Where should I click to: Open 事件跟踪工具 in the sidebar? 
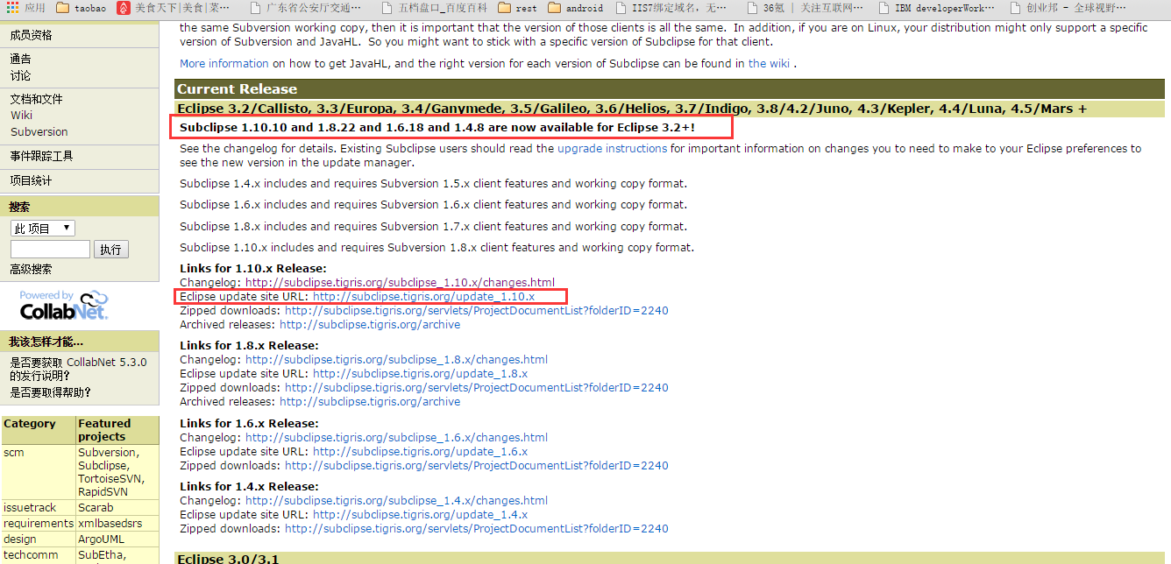41,156
